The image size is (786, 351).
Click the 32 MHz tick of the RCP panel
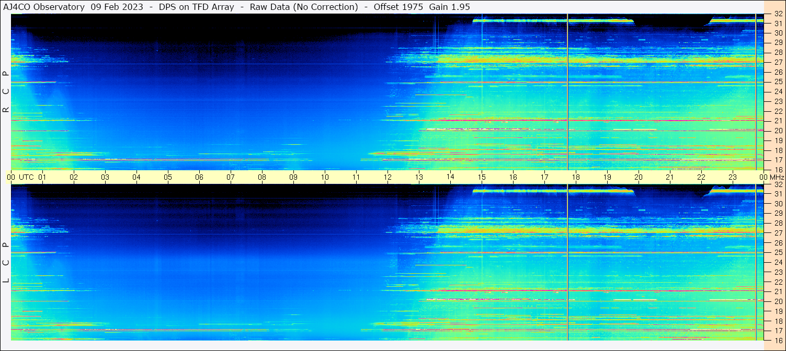pos(778,14)
